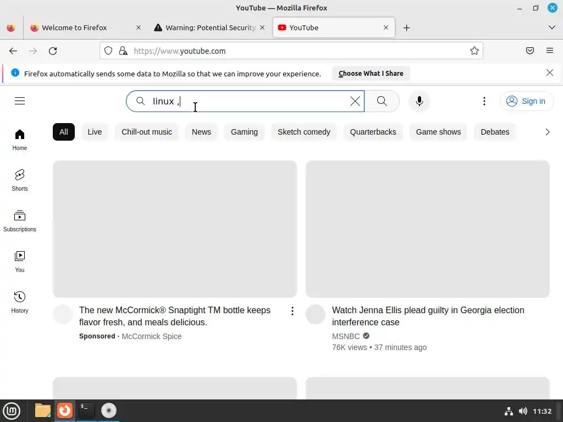Close the YouTube tab
Viewport: 563px width, 422px height.
[x=385, y=27]
